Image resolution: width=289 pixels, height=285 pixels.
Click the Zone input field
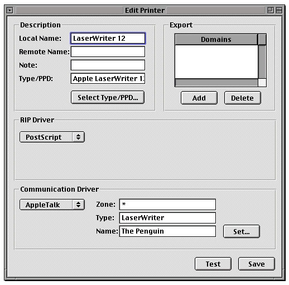[x=167, y=205]
